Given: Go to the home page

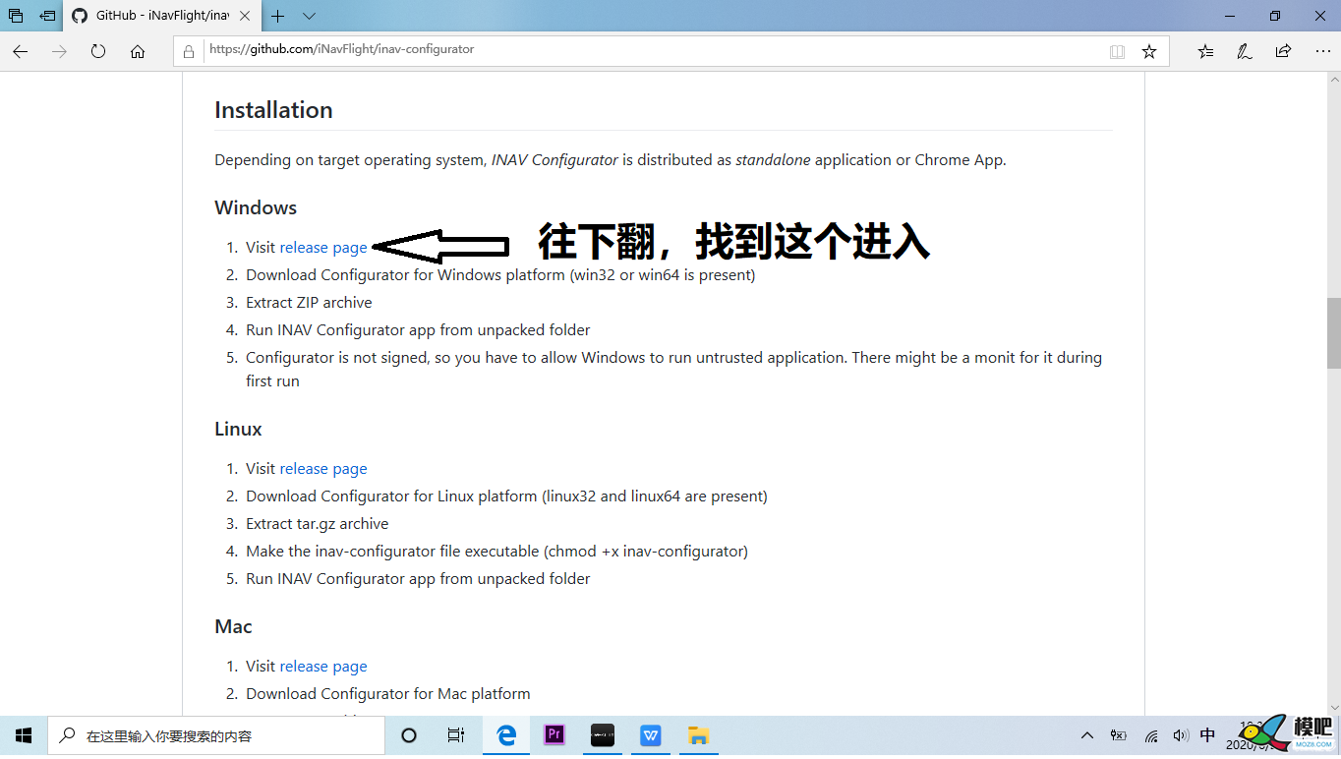Looking at the screenshot, I should 138,51.
